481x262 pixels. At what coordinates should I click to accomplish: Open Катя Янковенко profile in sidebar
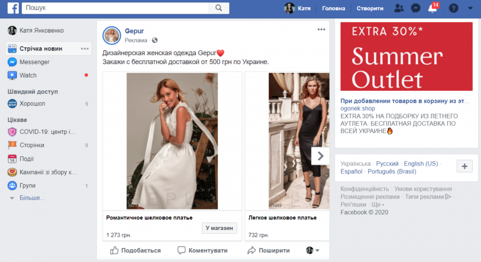click(36, 30)
